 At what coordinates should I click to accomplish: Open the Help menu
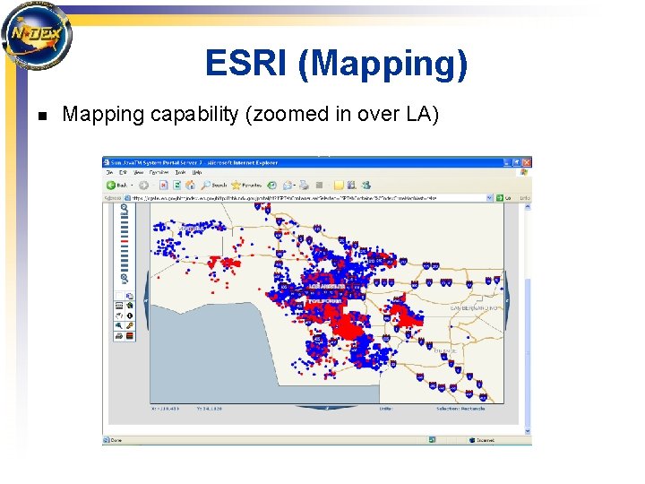click(x=197, y=172)
